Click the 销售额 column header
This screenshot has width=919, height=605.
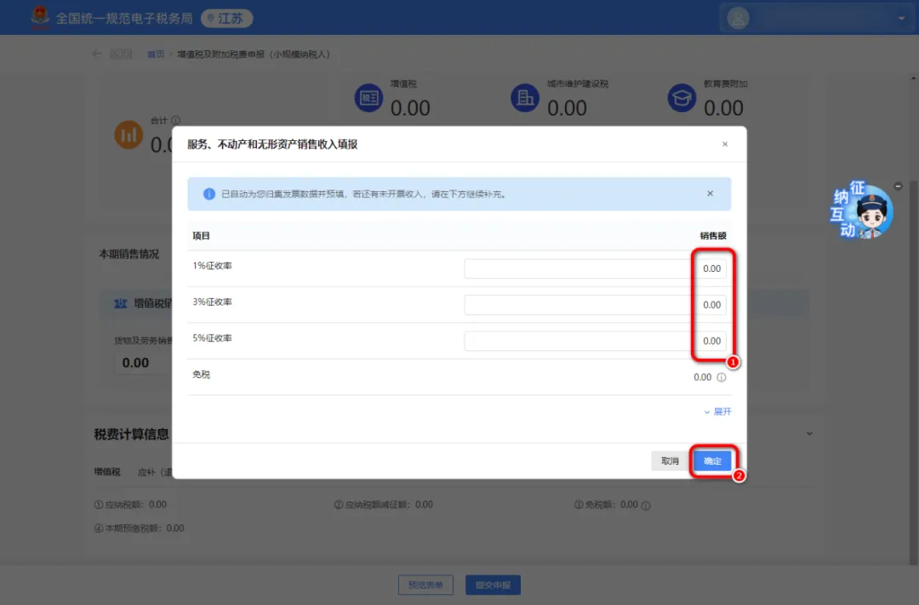point(713,236)
